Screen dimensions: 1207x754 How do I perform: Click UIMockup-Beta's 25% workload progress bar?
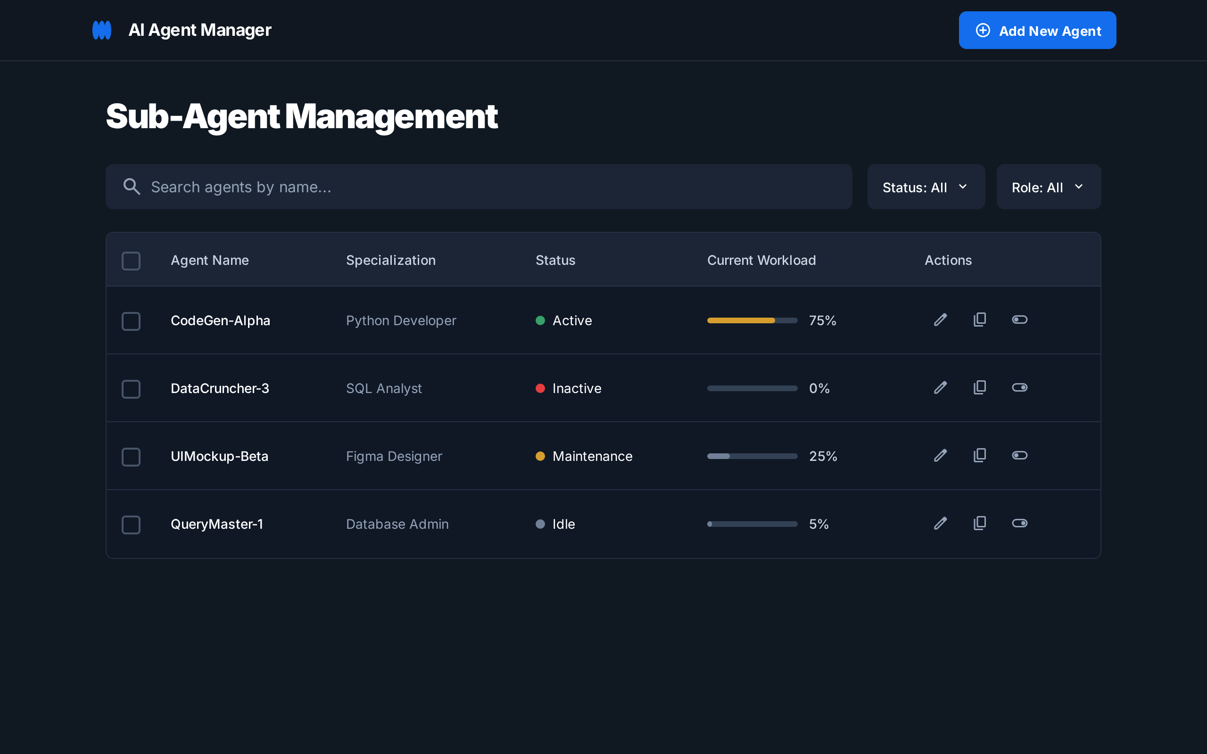click(x=752, y=455)
